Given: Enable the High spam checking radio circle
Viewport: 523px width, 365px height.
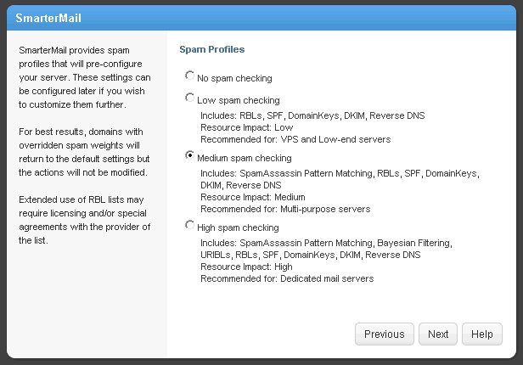Looking at the screenshot, I should [x=189, y=225].
